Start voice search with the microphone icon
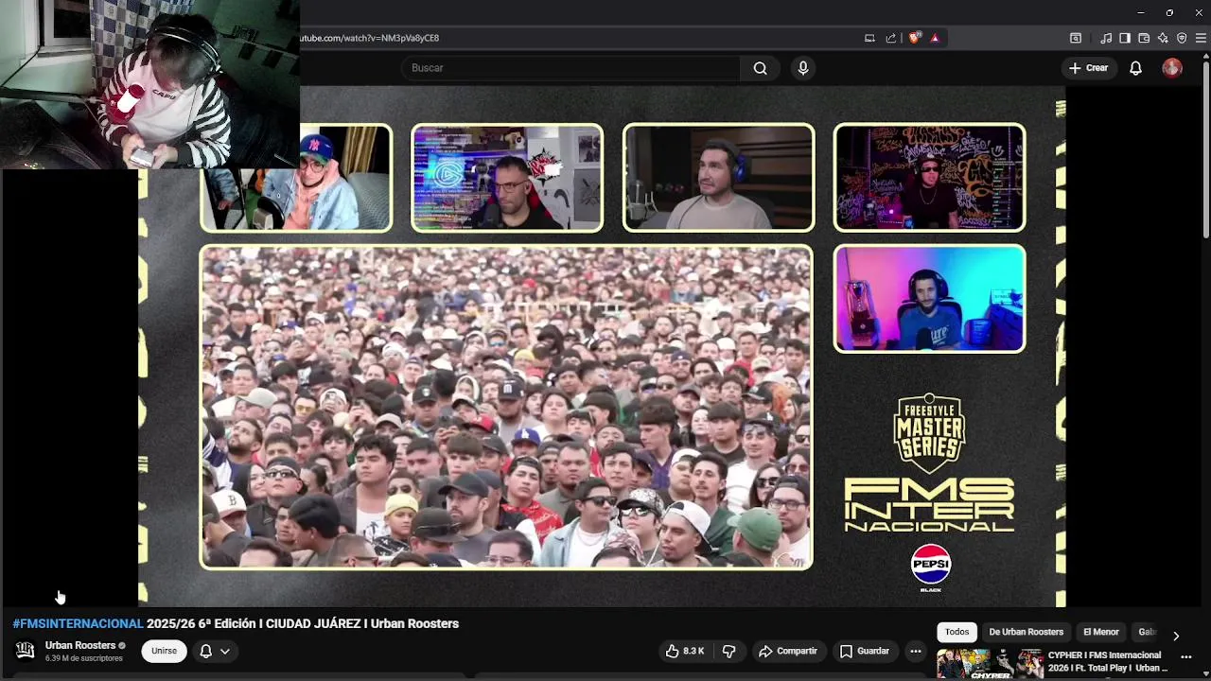 click(x=803, y=68)
